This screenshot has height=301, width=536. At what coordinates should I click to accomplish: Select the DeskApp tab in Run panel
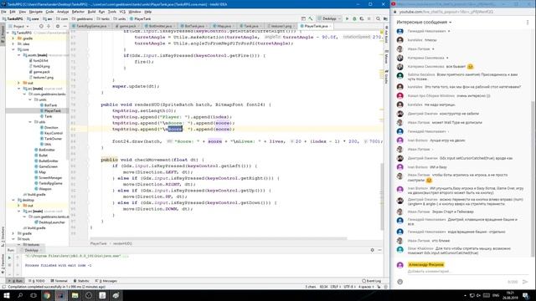(x=32, y=250)
